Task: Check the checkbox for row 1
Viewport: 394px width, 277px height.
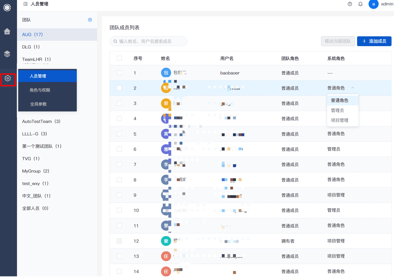Action: pyautogui.click(x=119, y=73)
